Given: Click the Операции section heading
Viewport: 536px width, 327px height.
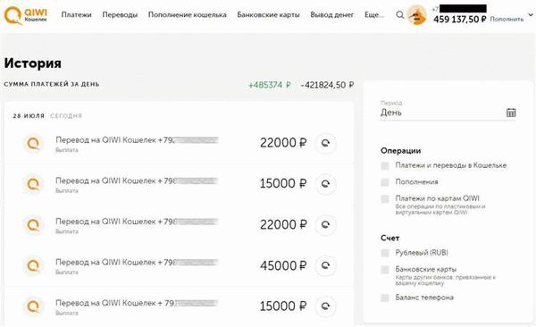Looking at the screenshot, I should coord(400,151).
